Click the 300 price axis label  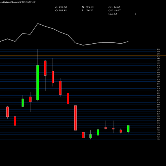[x=158, y=105]
